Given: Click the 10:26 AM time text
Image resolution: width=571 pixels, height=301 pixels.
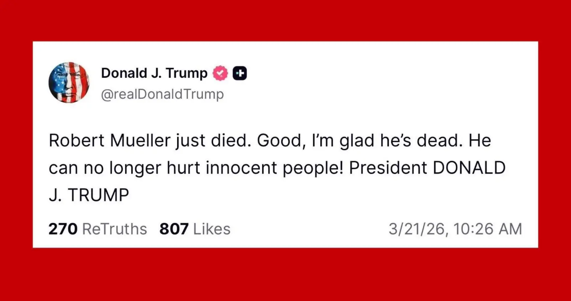Looking at the screenshot, I should click(x=487, y=229).
